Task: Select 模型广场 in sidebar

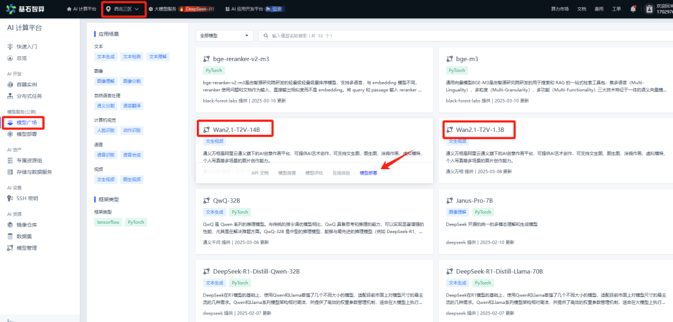Action: (23, 123)
